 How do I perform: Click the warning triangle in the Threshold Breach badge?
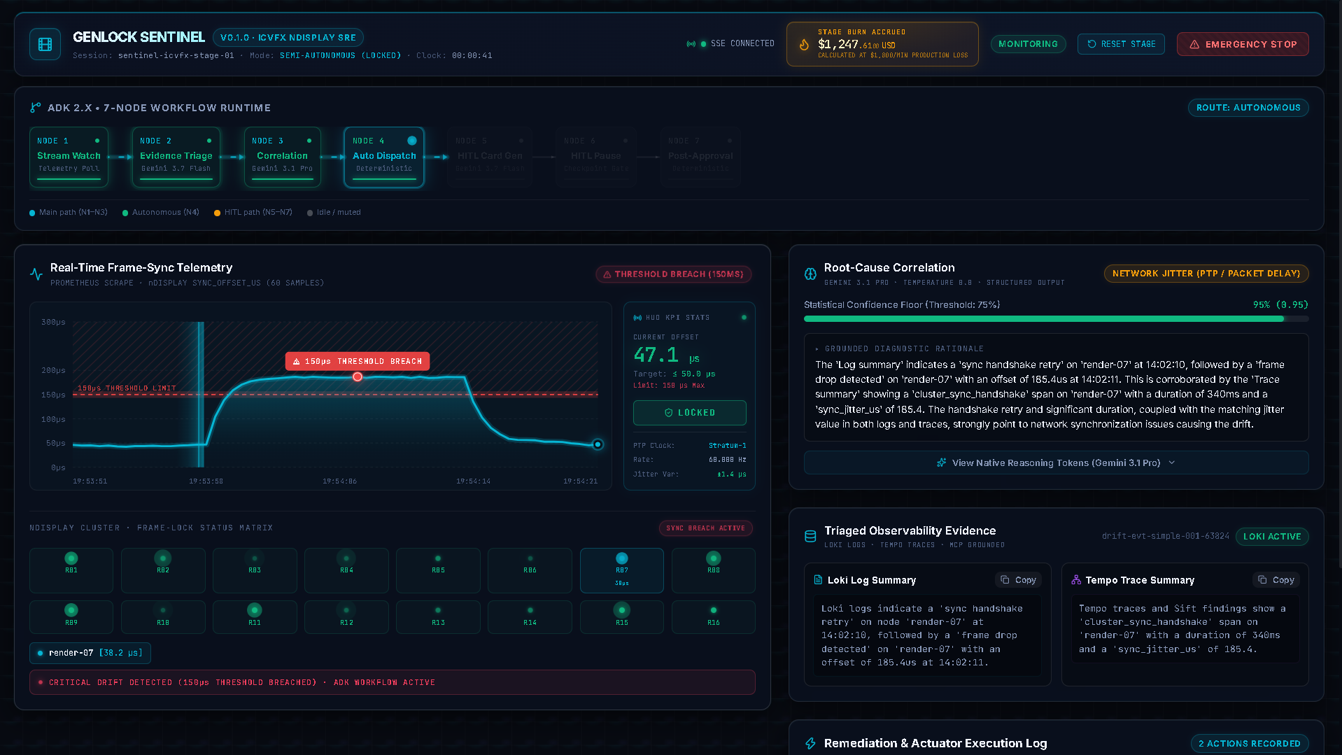pyautogui.click(x=607, y=274)
